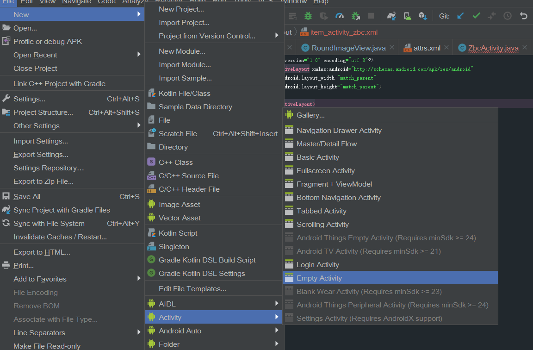Viewport: 533px width, 350px height.
Task: Choose Sync Project with Gradle Files
Action: click(x=72, y=210)
